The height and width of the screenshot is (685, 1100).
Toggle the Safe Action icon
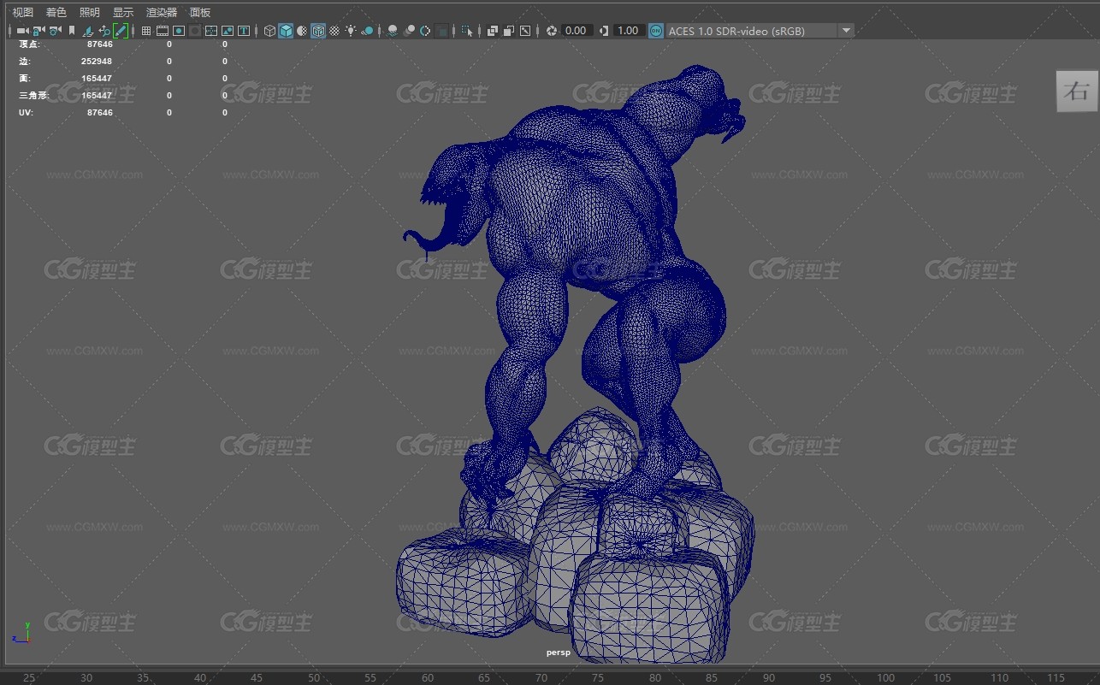tap(228, 31)
